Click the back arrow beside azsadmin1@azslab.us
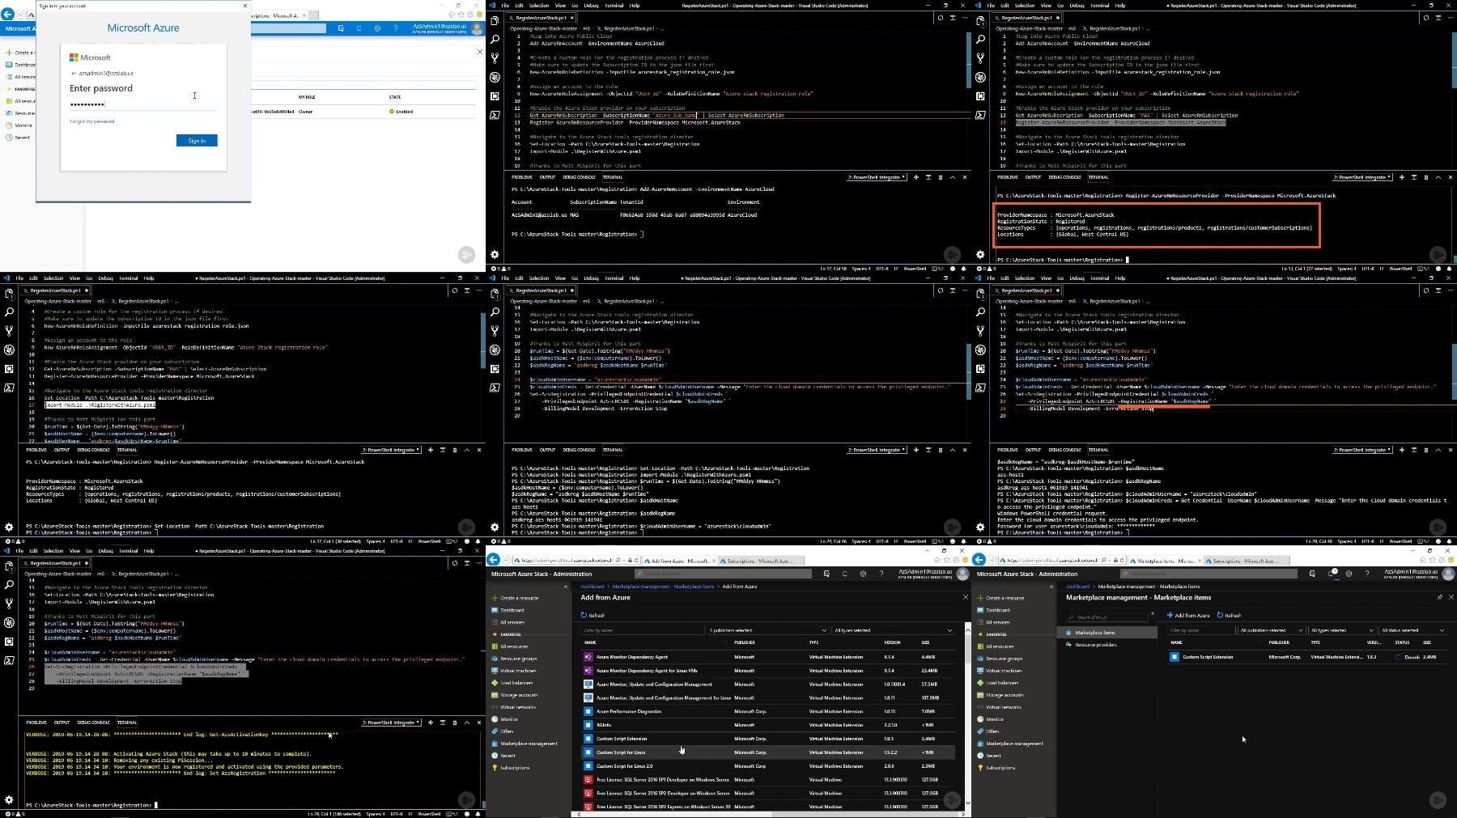The height and width of the screenshot is (818, 1457). 74,73
